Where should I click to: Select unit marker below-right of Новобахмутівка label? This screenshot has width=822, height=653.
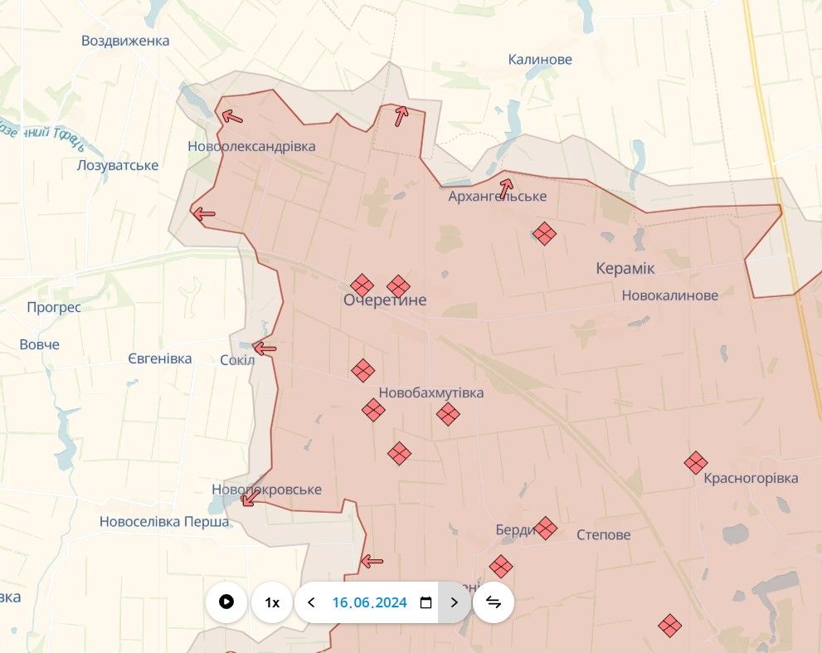click(448, 414)
